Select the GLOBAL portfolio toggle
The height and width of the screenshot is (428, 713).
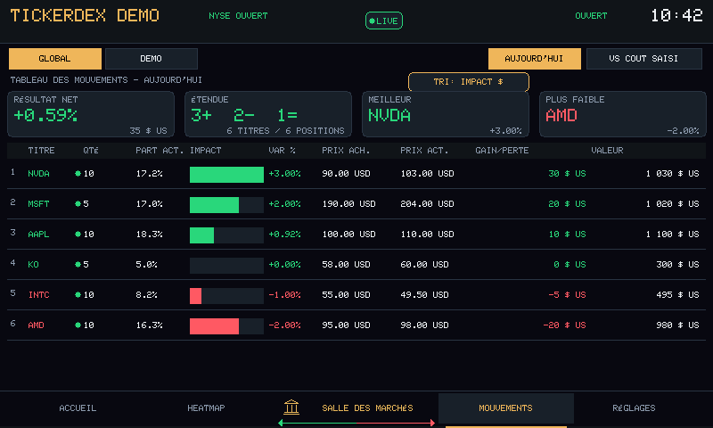point(55,59)
